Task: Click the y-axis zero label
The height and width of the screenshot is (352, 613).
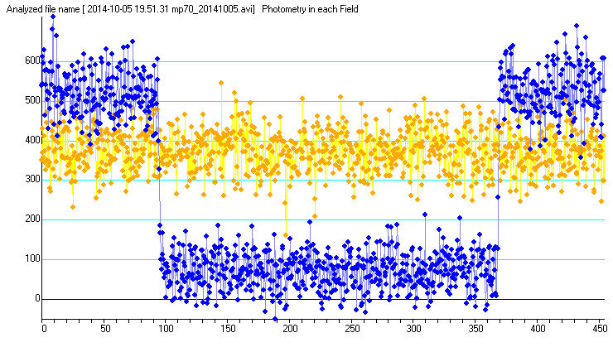Action: (x=37, y=298)
